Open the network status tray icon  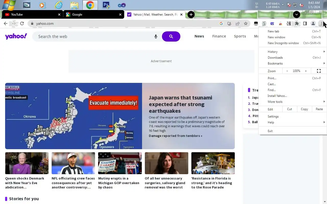tap(295, 5)
